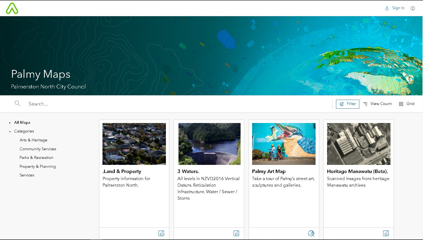Click the Heritage Manawatu aerial photo thumbnail
This screenshot has height=240, width=423.
(359, 144)
